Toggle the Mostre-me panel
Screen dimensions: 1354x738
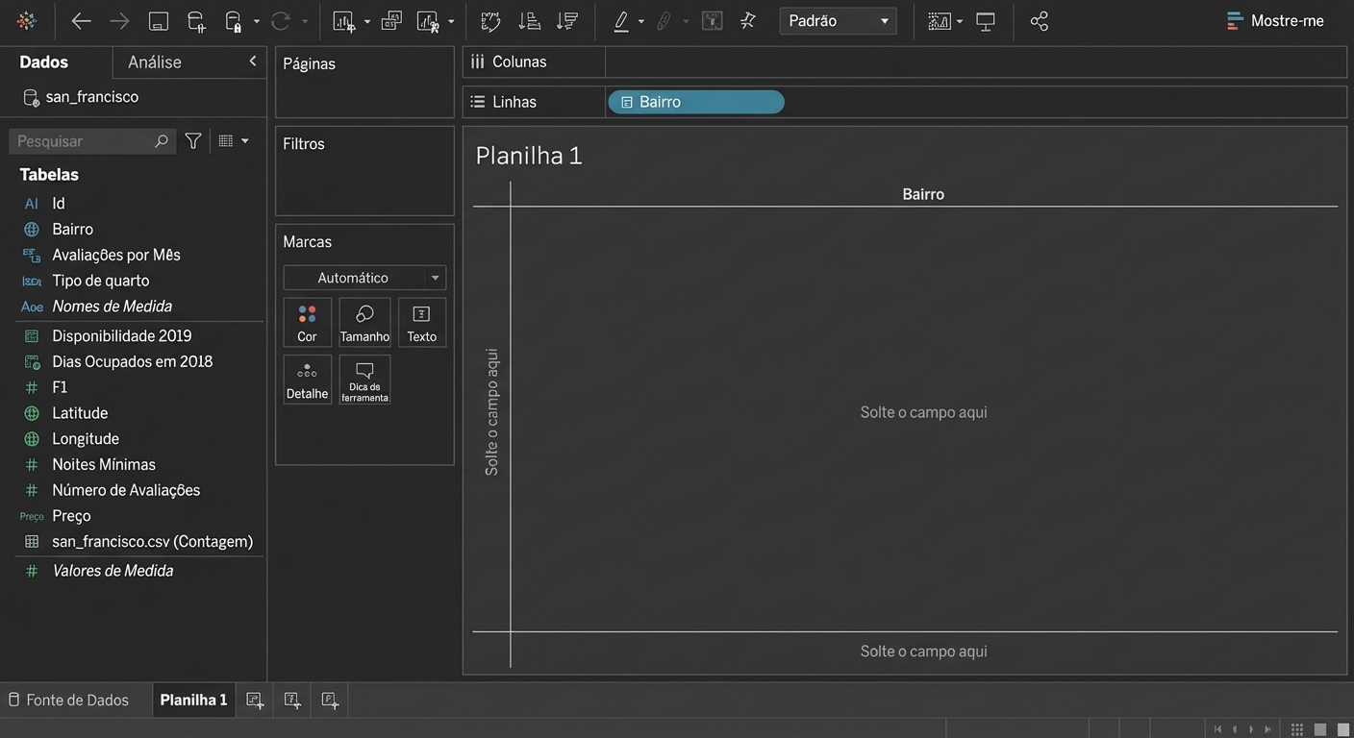pyautogui.click(x=1275, y=21)
